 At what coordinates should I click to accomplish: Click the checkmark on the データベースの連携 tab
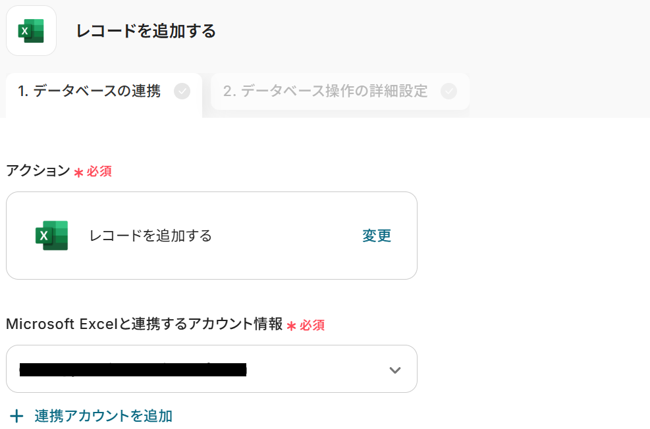click(182, 91)
